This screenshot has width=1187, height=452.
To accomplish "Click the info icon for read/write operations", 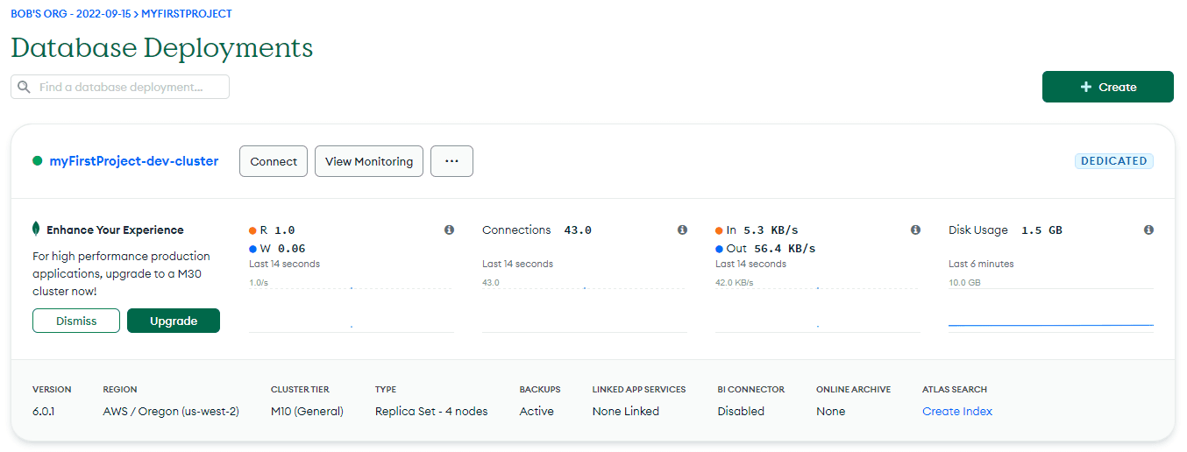I will coord(449,230).
